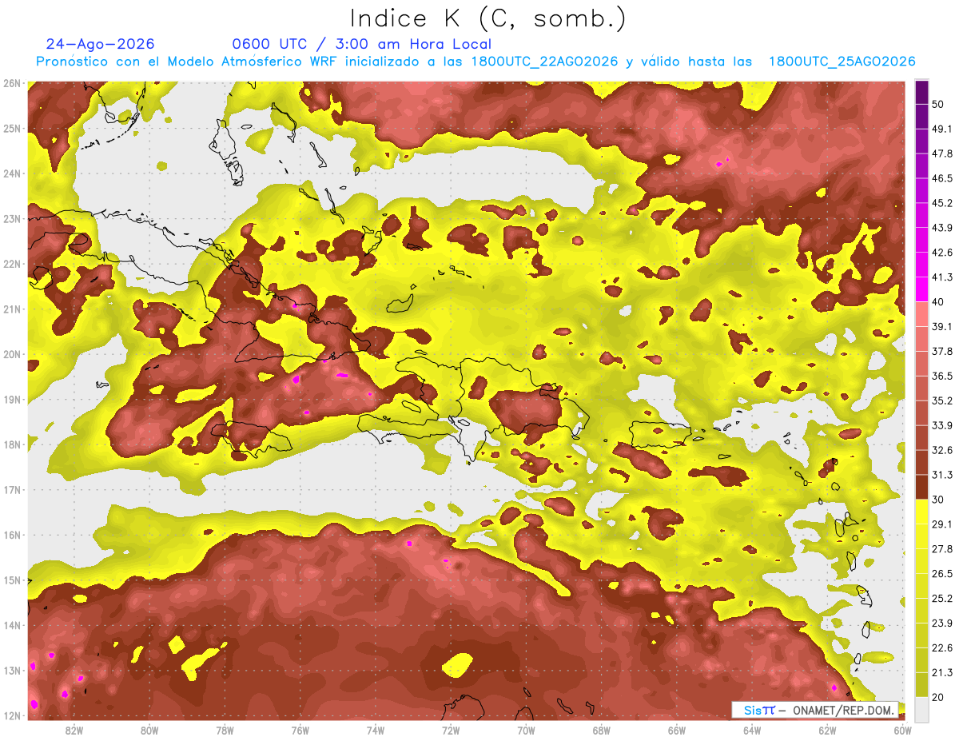
Task: Click the legend value "27.8"
Action: coord(941,549)
